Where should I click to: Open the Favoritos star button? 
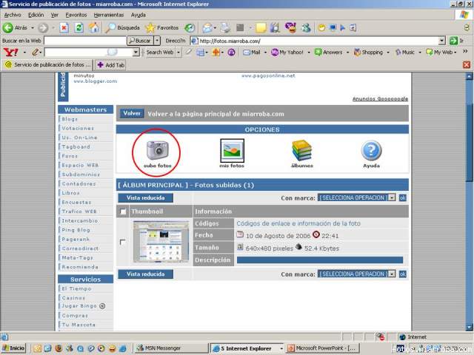(x=162, y=28)
